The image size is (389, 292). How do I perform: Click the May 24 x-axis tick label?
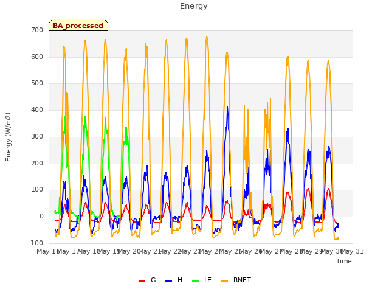tap(210, 251)
